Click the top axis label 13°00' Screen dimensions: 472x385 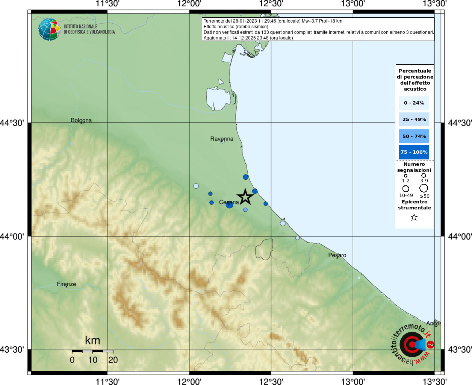point(353,4)
